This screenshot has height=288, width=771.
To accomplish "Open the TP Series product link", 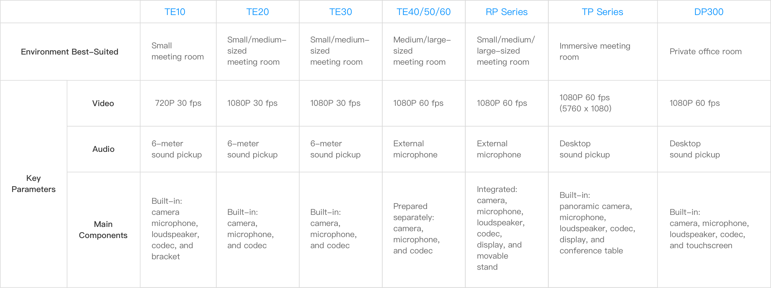I will tap(602, 12).
